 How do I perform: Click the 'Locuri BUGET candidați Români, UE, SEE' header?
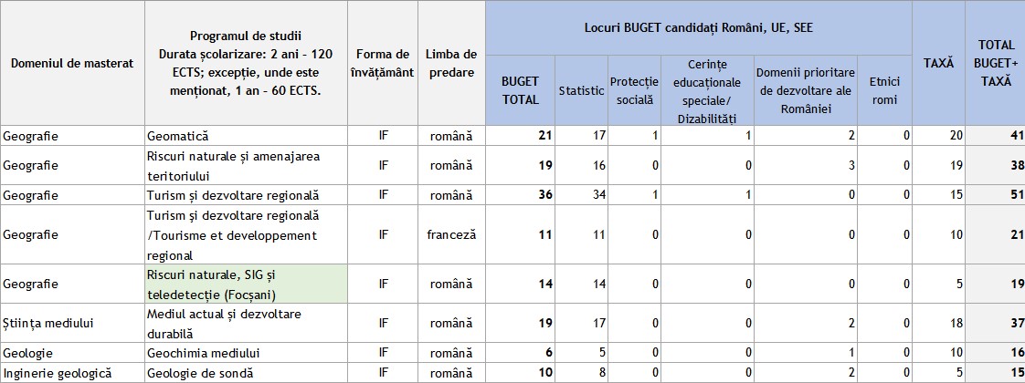click(699, 28)
